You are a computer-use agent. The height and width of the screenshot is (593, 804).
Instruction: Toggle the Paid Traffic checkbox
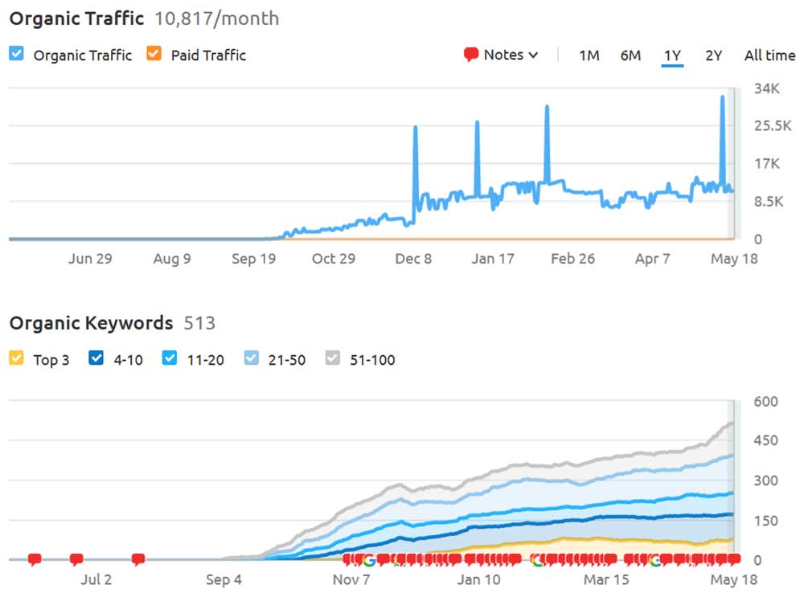coord(154,55)
